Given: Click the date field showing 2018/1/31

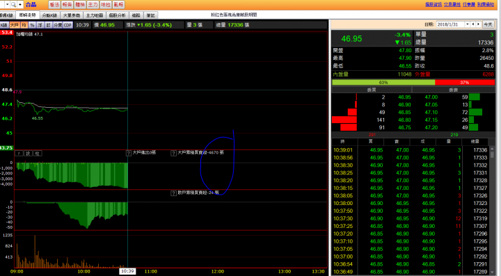Looking at the screenshot, I should coord(450,24).
